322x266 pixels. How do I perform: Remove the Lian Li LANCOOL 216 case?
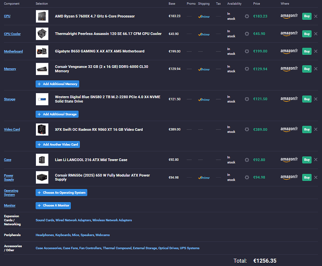pyautogui.click(x=316, y=160)
